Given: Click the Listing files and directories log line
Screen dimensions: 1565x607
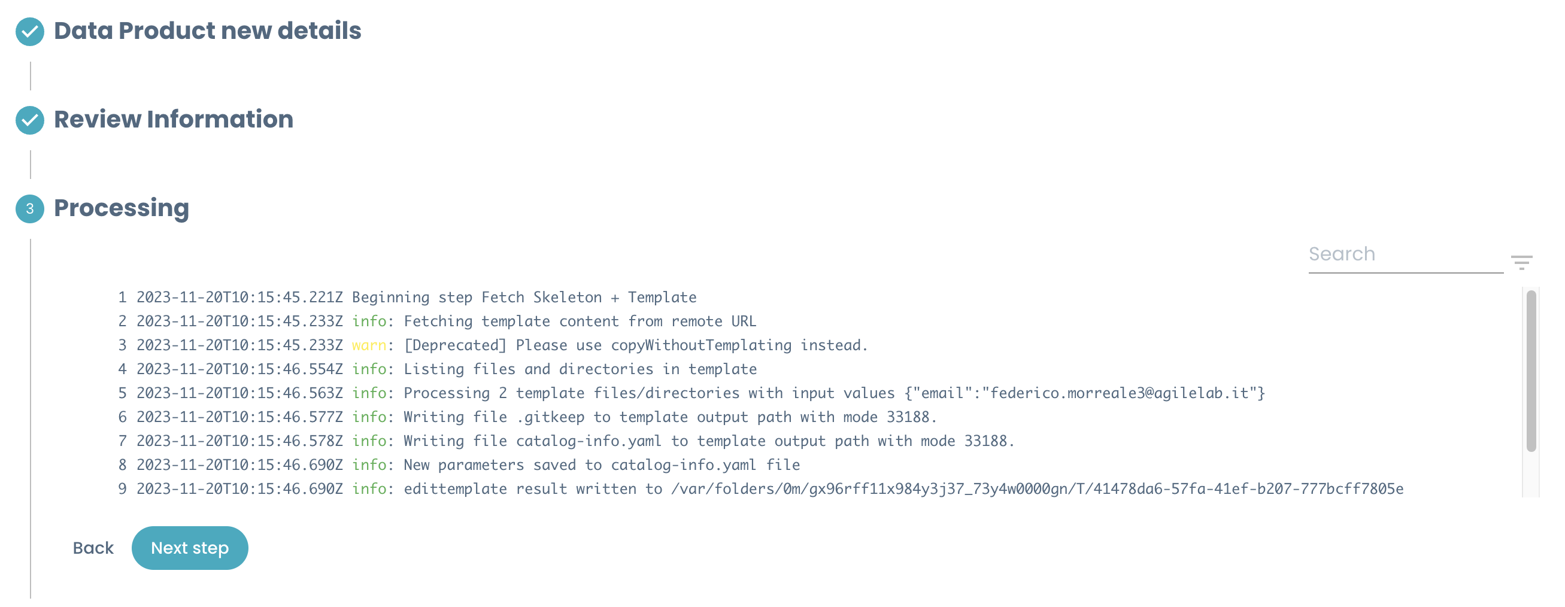Looking at the screenshot, I should (x=446, y=369).
